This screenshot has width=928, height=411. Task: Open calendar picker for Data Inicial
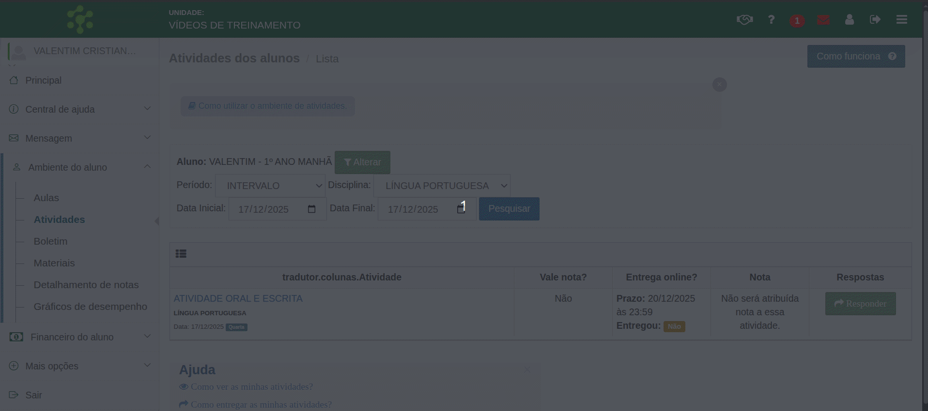(x=311, y=209)
